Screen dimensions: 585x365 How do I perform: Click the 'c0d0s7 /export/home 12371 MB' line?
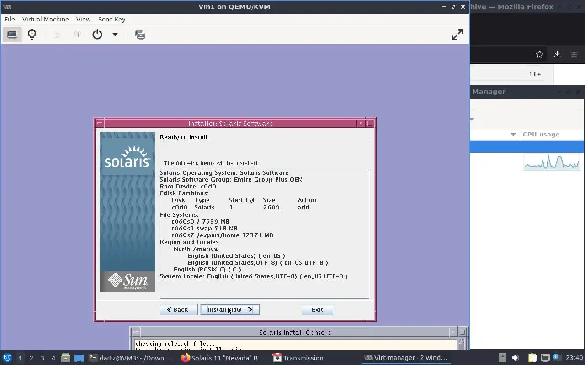pos(222,235)
